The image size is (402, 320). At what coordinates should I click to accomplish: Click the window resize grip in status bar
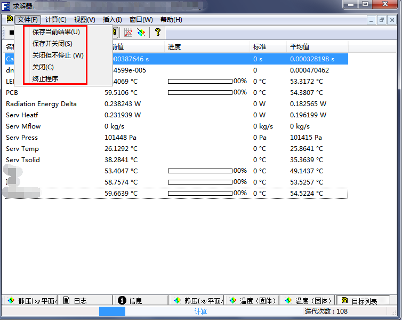pos(393,312)
